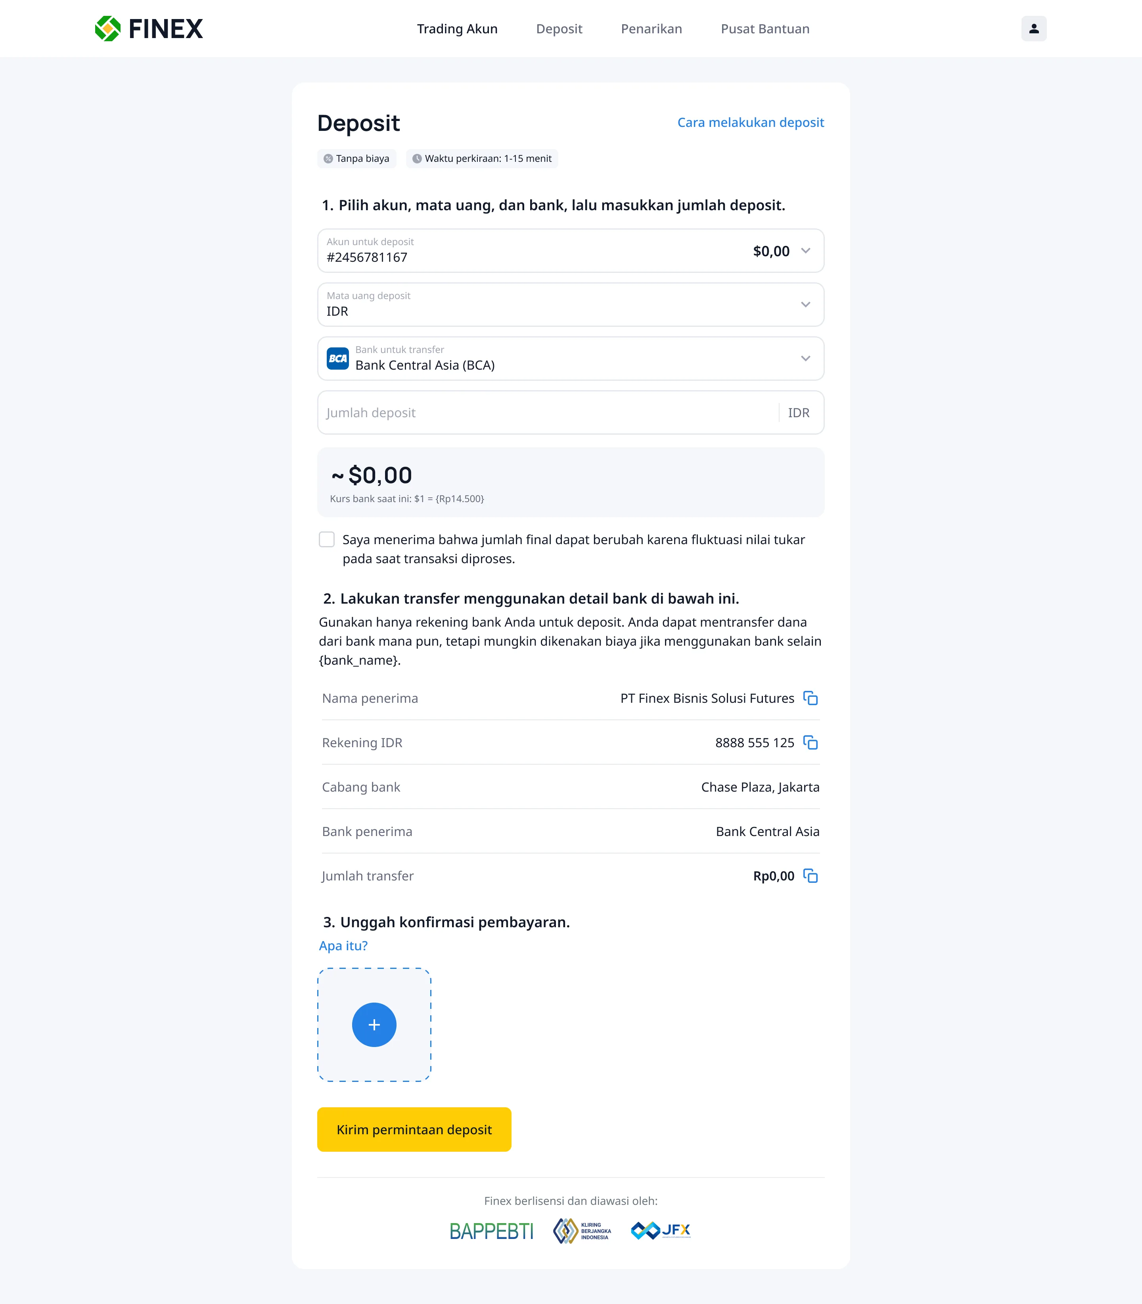This screenshot has height=1304, width=1142.
Task: Click the plus icon to upload payment confirmation
Action: click(x=374, y=1025)
